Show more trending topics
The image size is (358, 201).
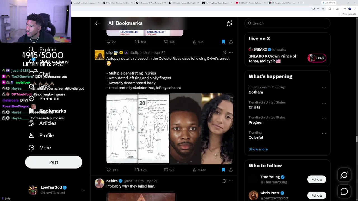point(258,149)
